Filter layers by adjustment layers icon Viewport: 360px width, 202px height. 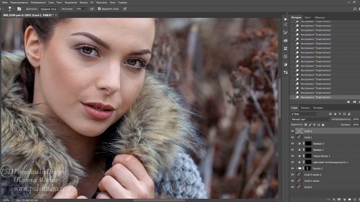pos(335,114)
